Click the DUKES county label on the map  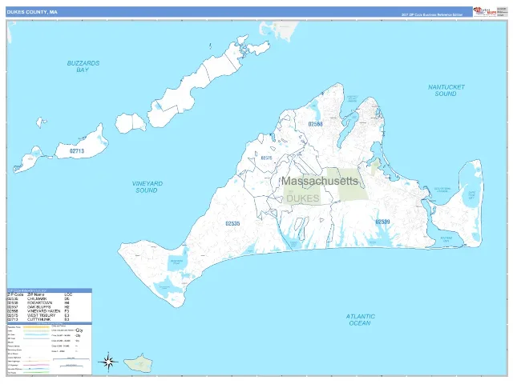pyautogui.click(x=303, y=198)
